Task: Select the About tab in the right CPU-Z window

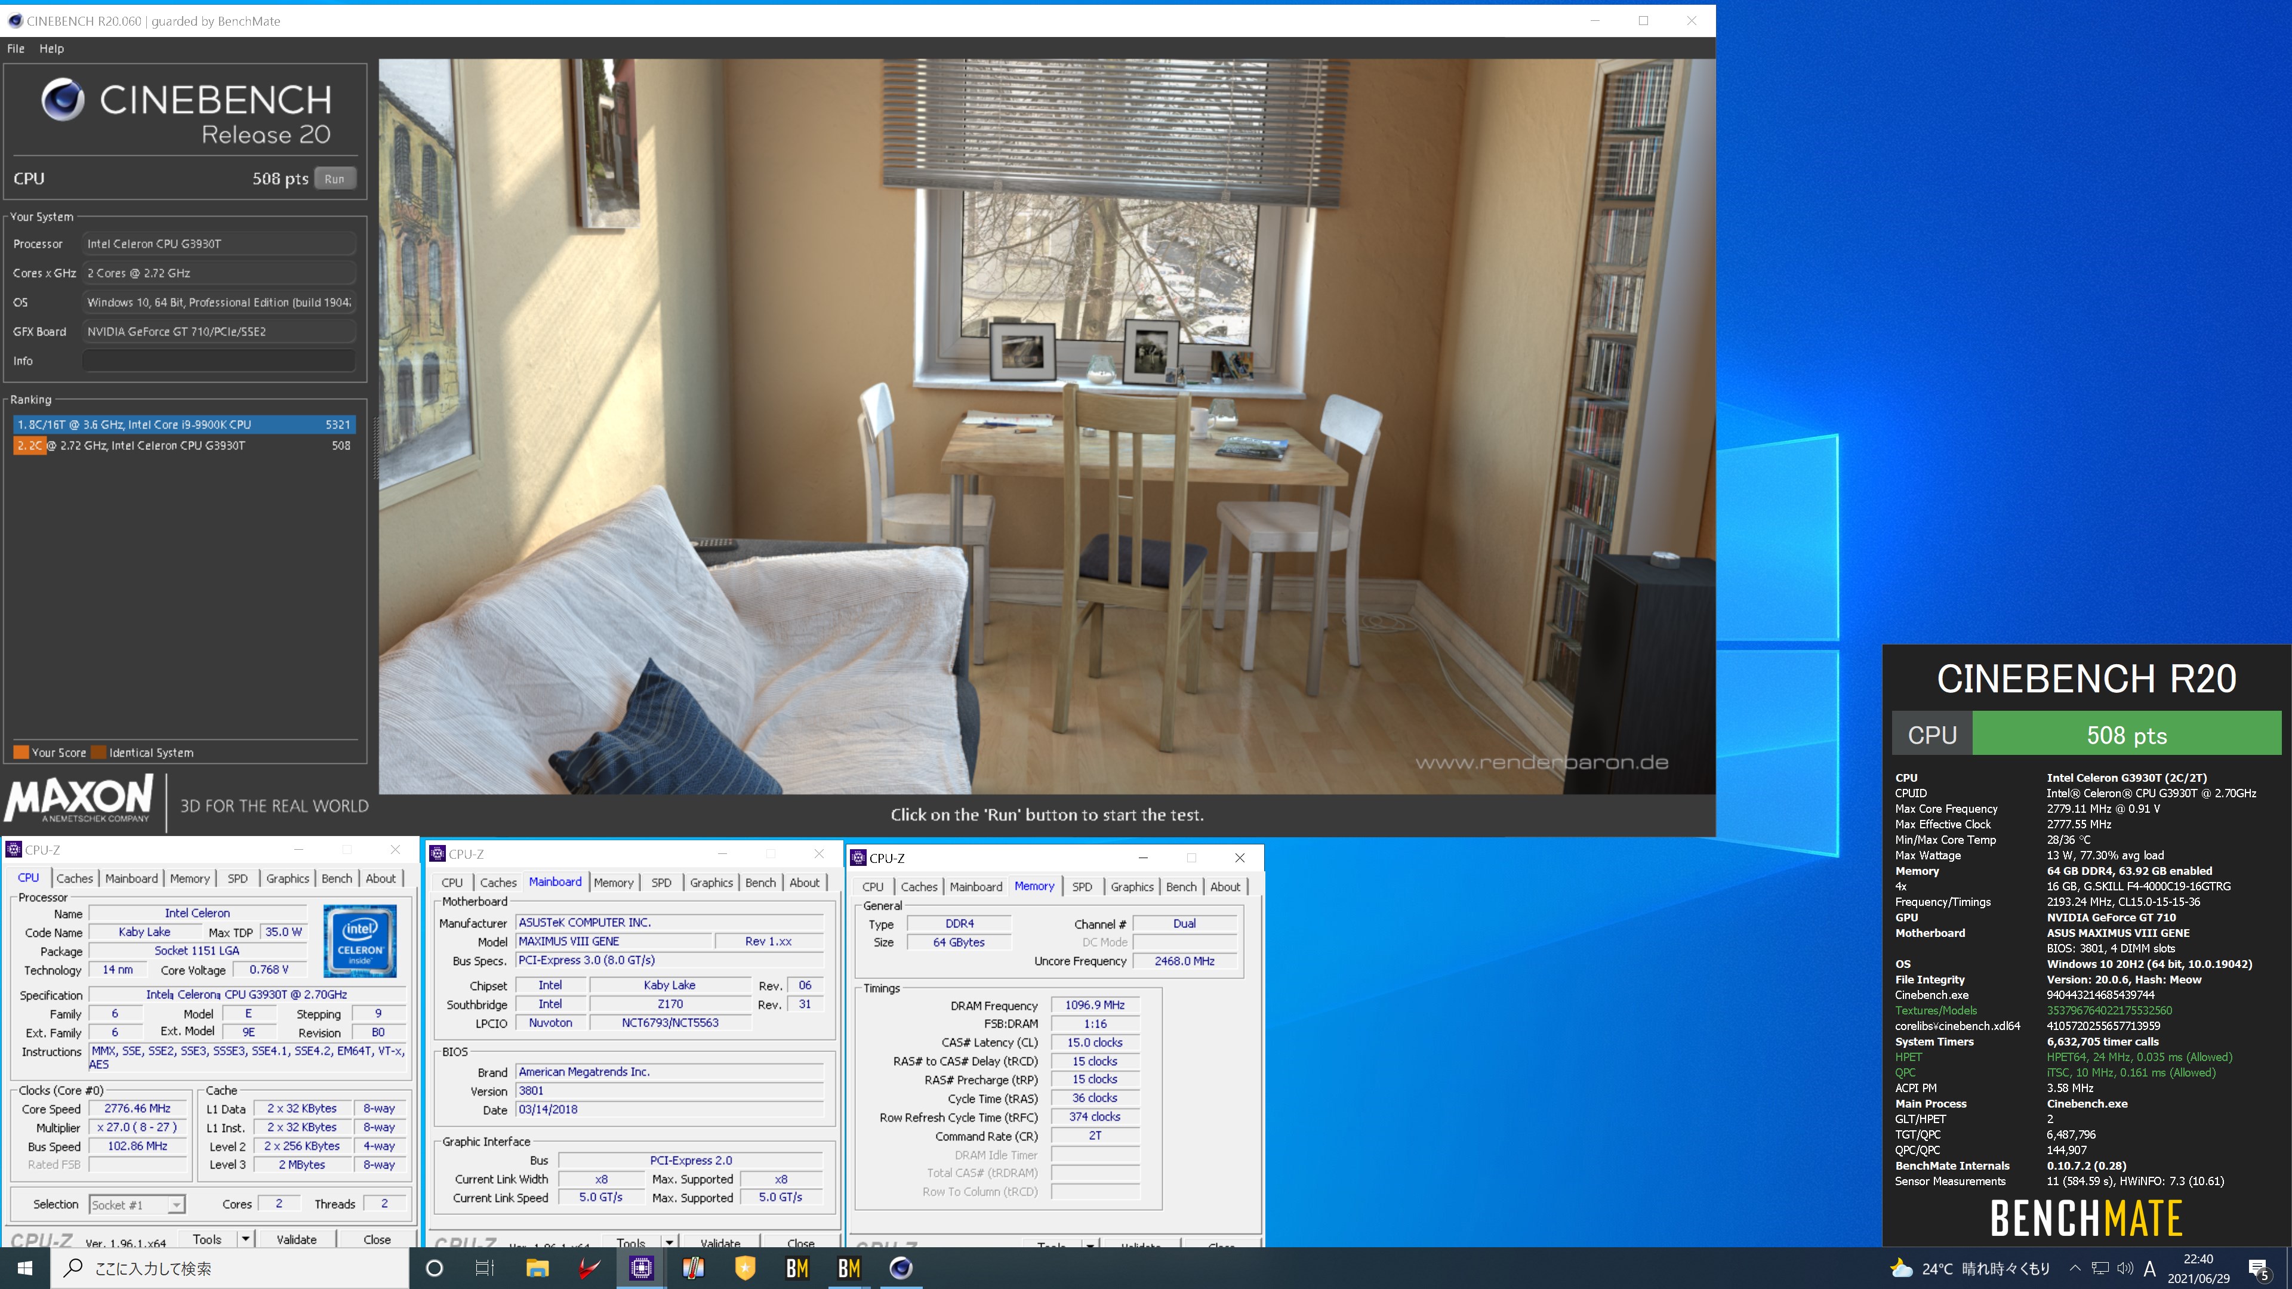Action: pyautogui.click(x=1225, y=886)
